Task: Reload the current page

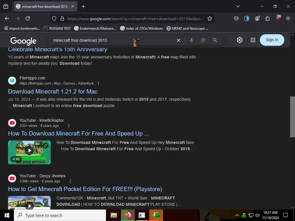Action: pyautogui.click(x=28, y=18)
